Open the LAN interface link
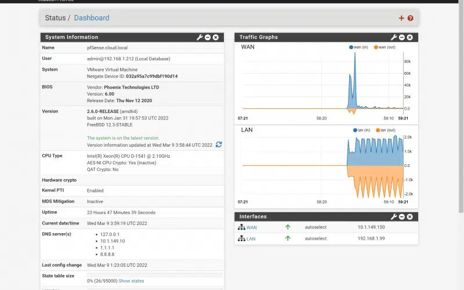Screen dimensions: 464x290 [x=251, y=238]
